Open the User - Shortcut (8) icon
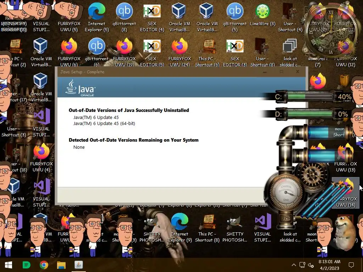 tap(263, 52)
